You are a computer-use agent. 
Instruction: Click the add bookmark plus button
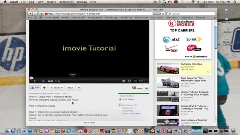42,13
